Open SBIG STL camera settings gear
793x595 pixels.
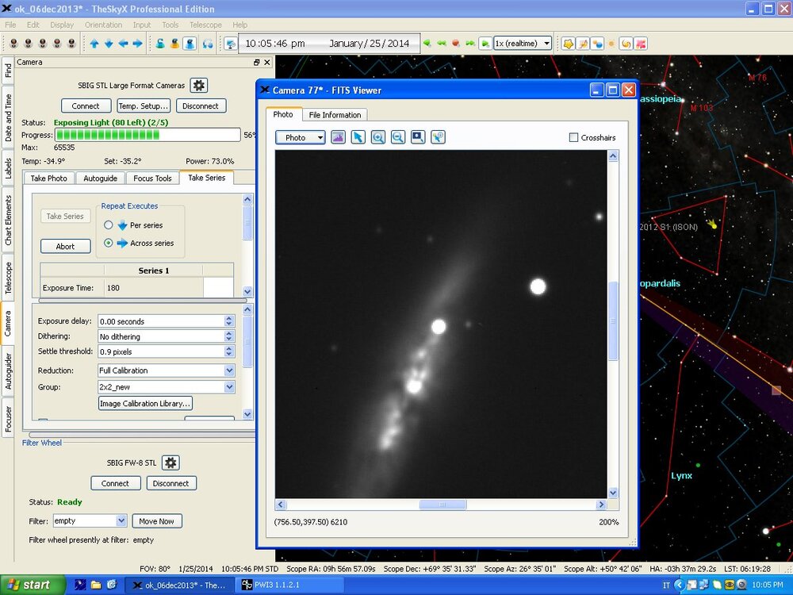[x=199, y=86]
